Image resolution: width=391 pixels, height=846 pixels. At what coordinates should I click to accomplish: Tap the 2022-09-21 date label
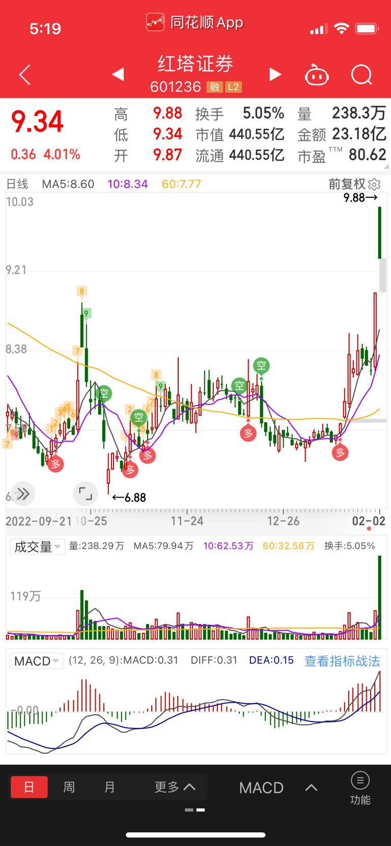[x=39, y=521]
